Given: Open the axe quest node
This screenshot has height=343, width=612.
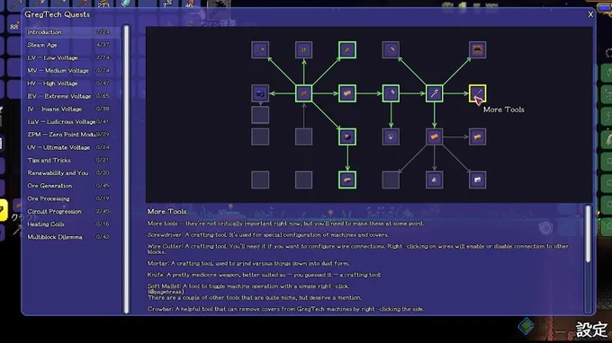Looking at the screenshot, I should point(260,50).
